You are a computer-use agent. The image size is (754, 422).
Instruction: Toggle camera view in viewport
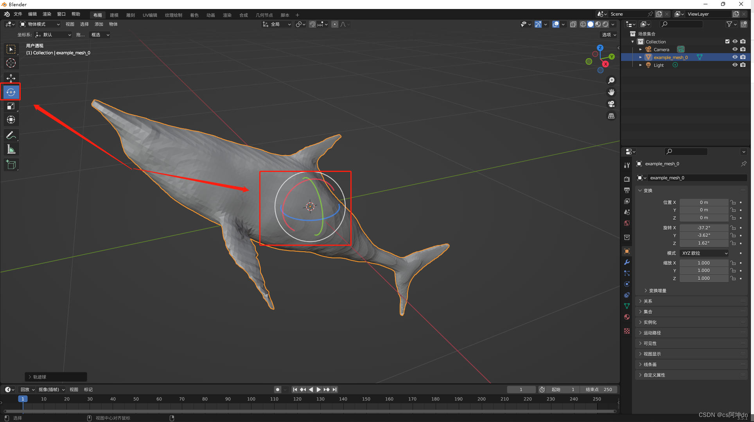(611, 104)
